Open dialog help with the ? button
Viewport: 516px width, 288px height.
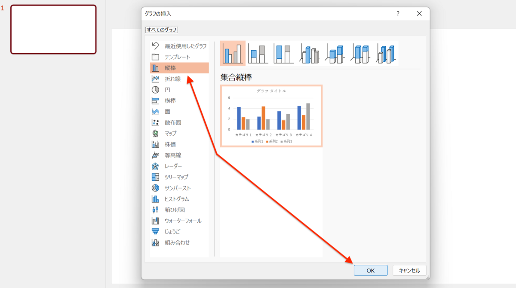pos(398,14)
